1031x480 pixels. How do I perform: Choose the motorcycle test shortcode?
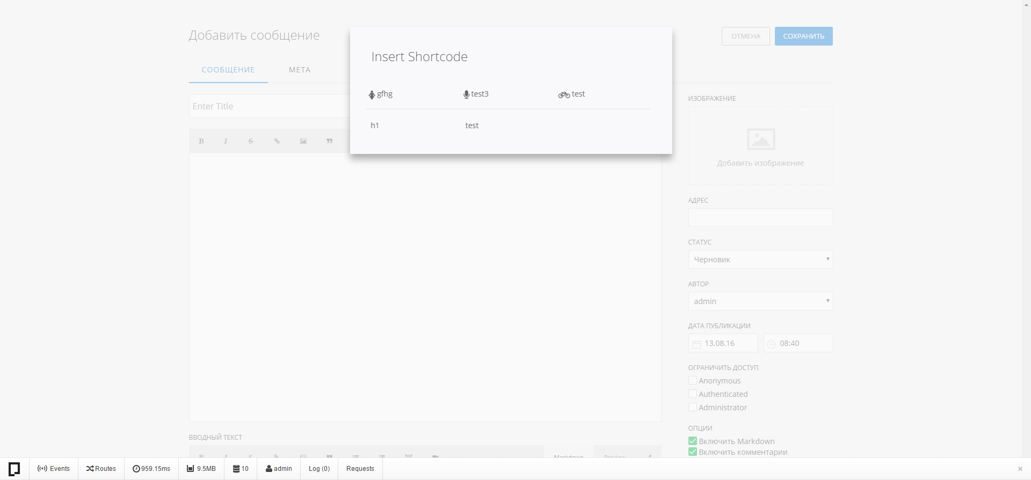click(x=571, y=94)
